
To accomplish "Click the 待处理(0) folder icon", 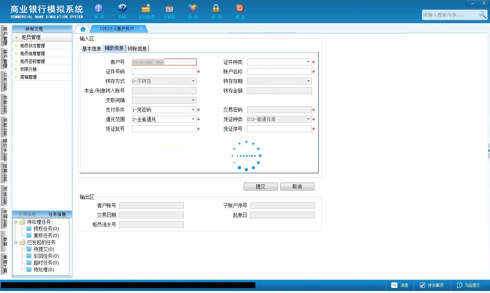I will click(x=29, y=269).
